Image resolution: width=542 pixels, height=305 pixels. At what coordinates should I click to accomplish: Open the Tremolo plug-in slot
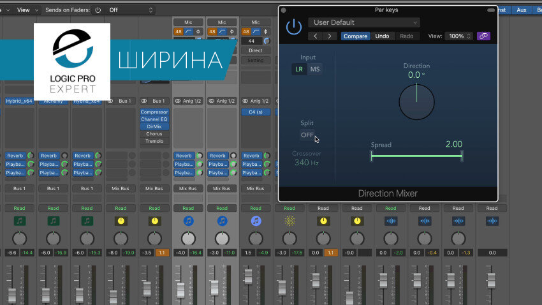[154, 141]
